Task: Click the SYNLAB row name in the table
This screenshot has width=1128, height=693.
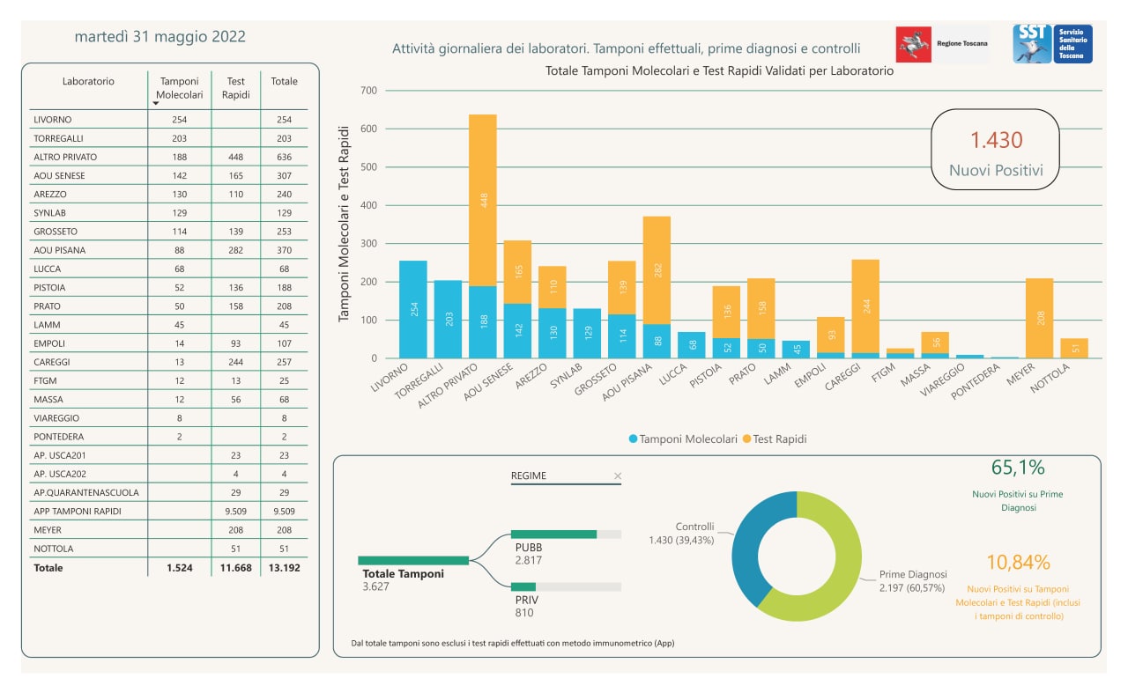Action: coord(49,213)
